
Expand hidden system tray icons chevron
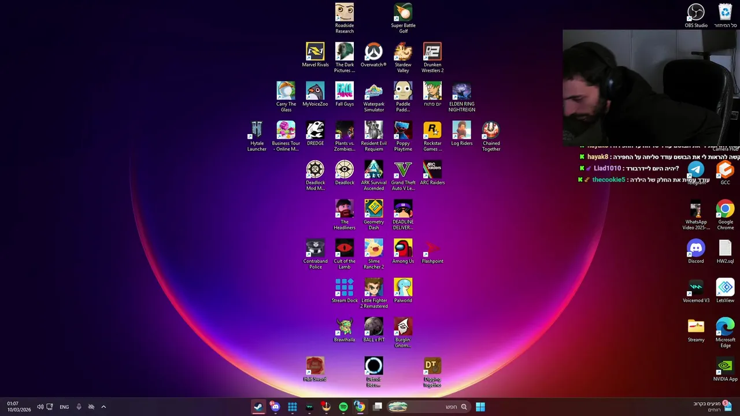[103, 407]
